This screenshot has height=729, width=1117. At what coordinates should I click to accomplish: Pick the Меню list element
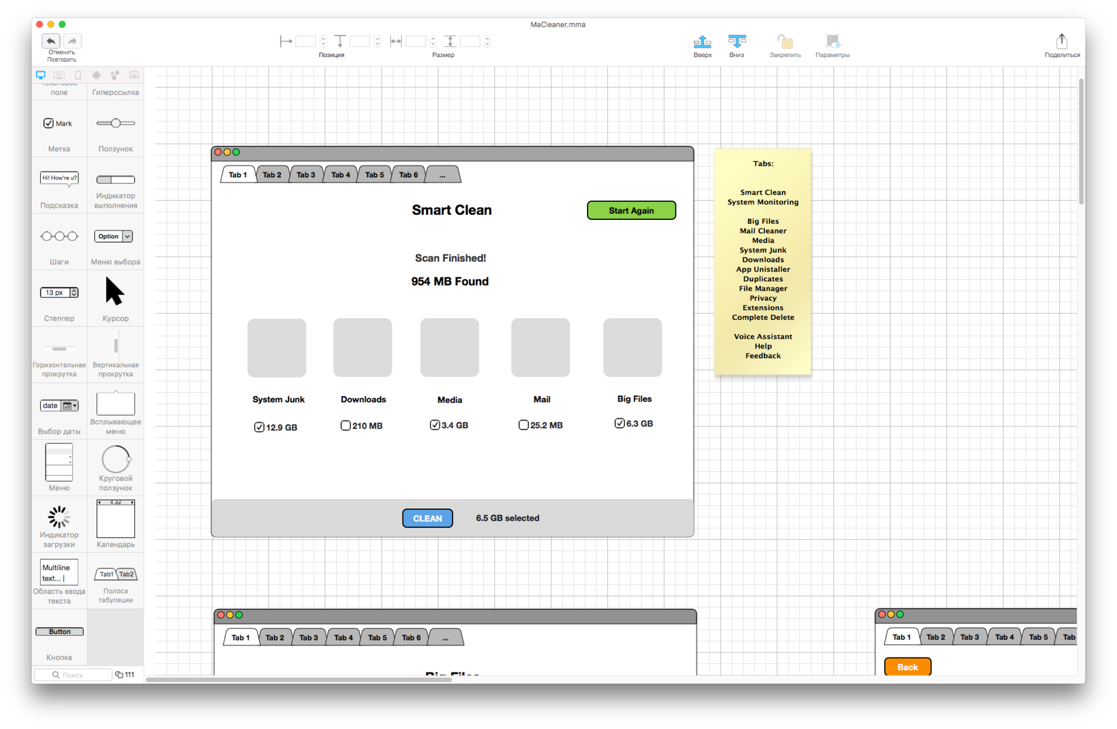pos(59,467)
